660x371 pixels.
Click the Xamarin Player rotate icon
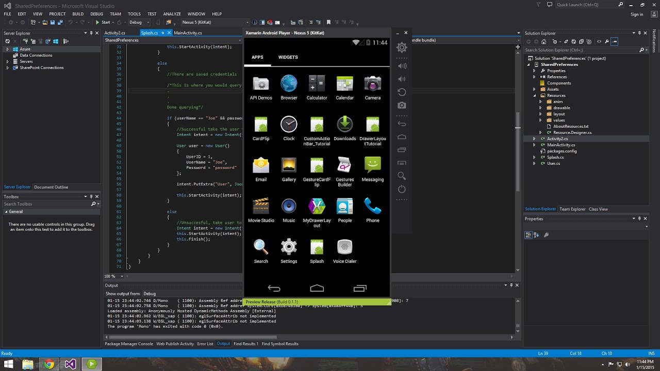[x=402, y=92]
